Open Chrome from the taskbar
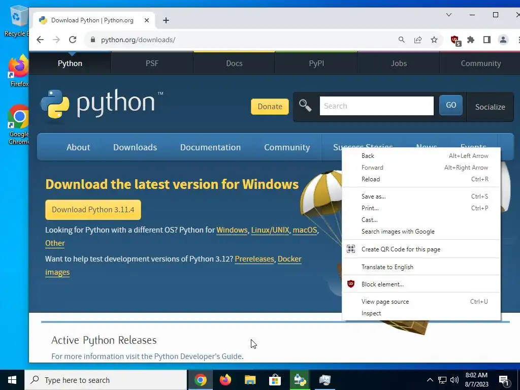Image resolution: width=520 pixels, height=390 pixels. (x=200, y=380)
